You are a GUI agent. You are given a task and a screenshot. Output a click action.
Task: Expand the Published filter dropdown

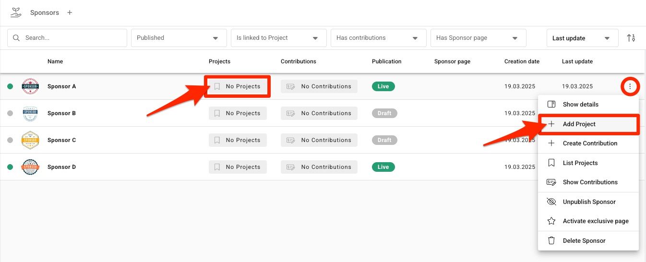(x=179, y=38)
